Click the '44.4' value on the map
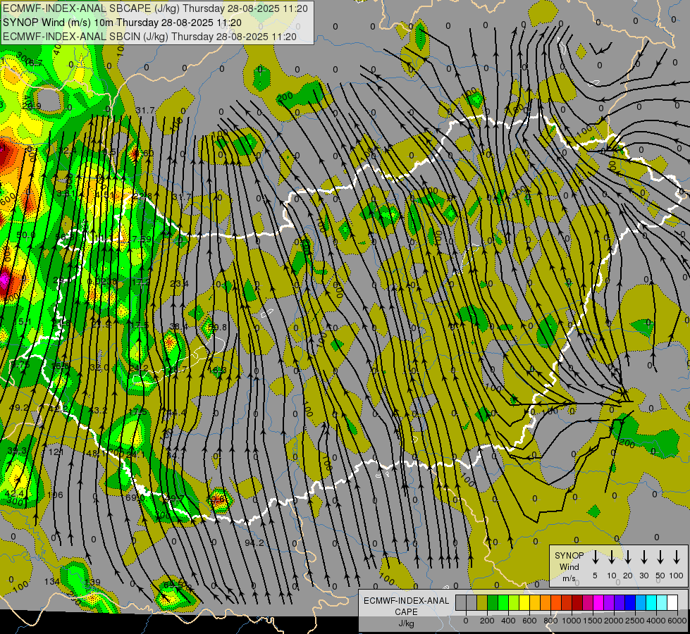Image resolution: width=690 pixels, height=634 pixels. [x=176, y=413]
